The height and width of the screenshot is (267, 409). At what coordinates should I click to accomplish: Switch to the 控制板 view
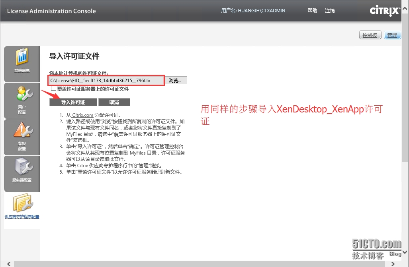pyautogui.click(x=370, y=35)
